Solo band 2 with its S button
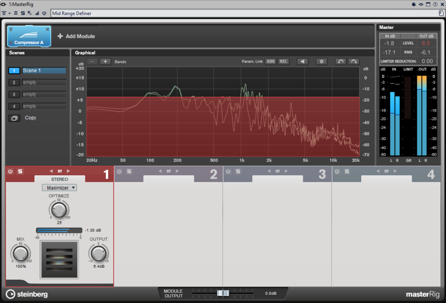 (129, 171)
